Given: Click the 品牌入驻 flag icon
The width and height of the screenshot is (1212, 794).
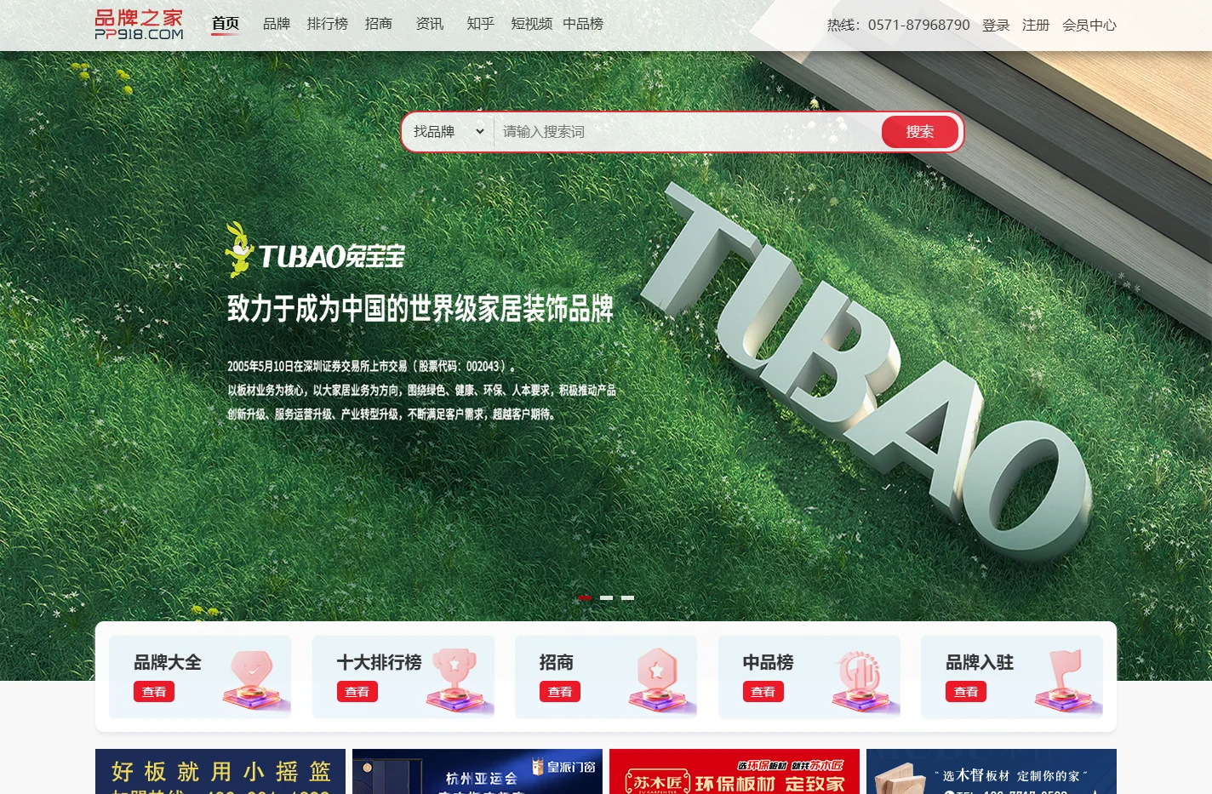Looking at the screenshot, I should click(1067, 681).
